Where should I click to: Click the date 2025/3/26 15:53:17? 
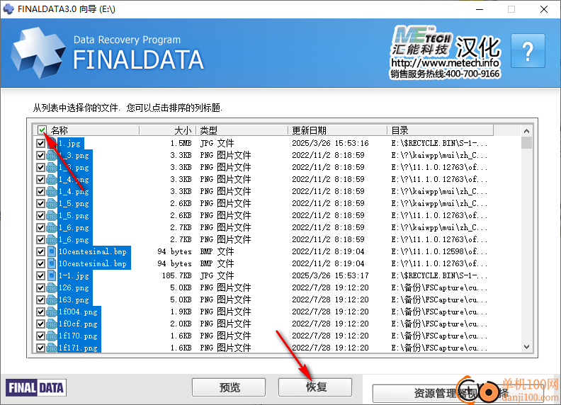[x=330, y=276]
